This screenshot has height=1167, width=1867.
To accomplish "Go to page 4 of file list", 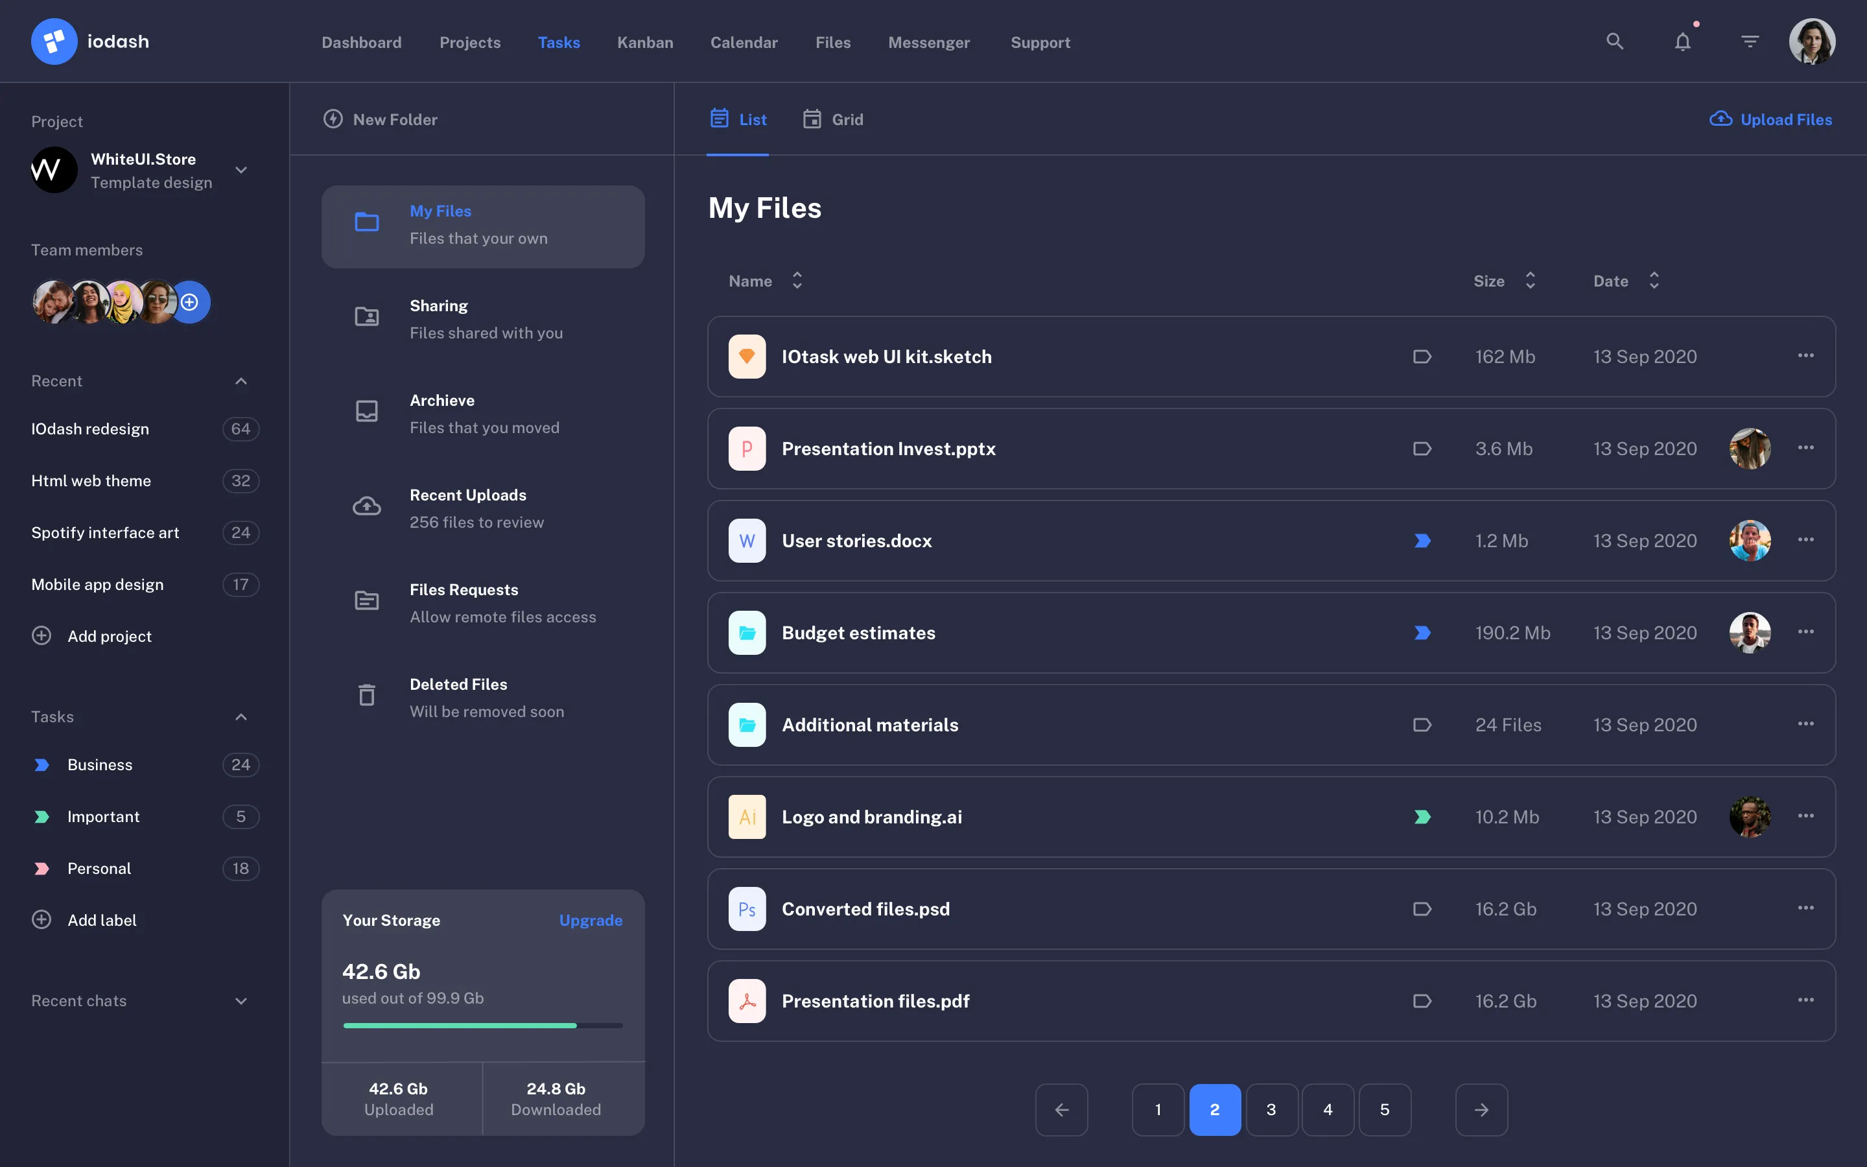I will pos(1328,1109).
